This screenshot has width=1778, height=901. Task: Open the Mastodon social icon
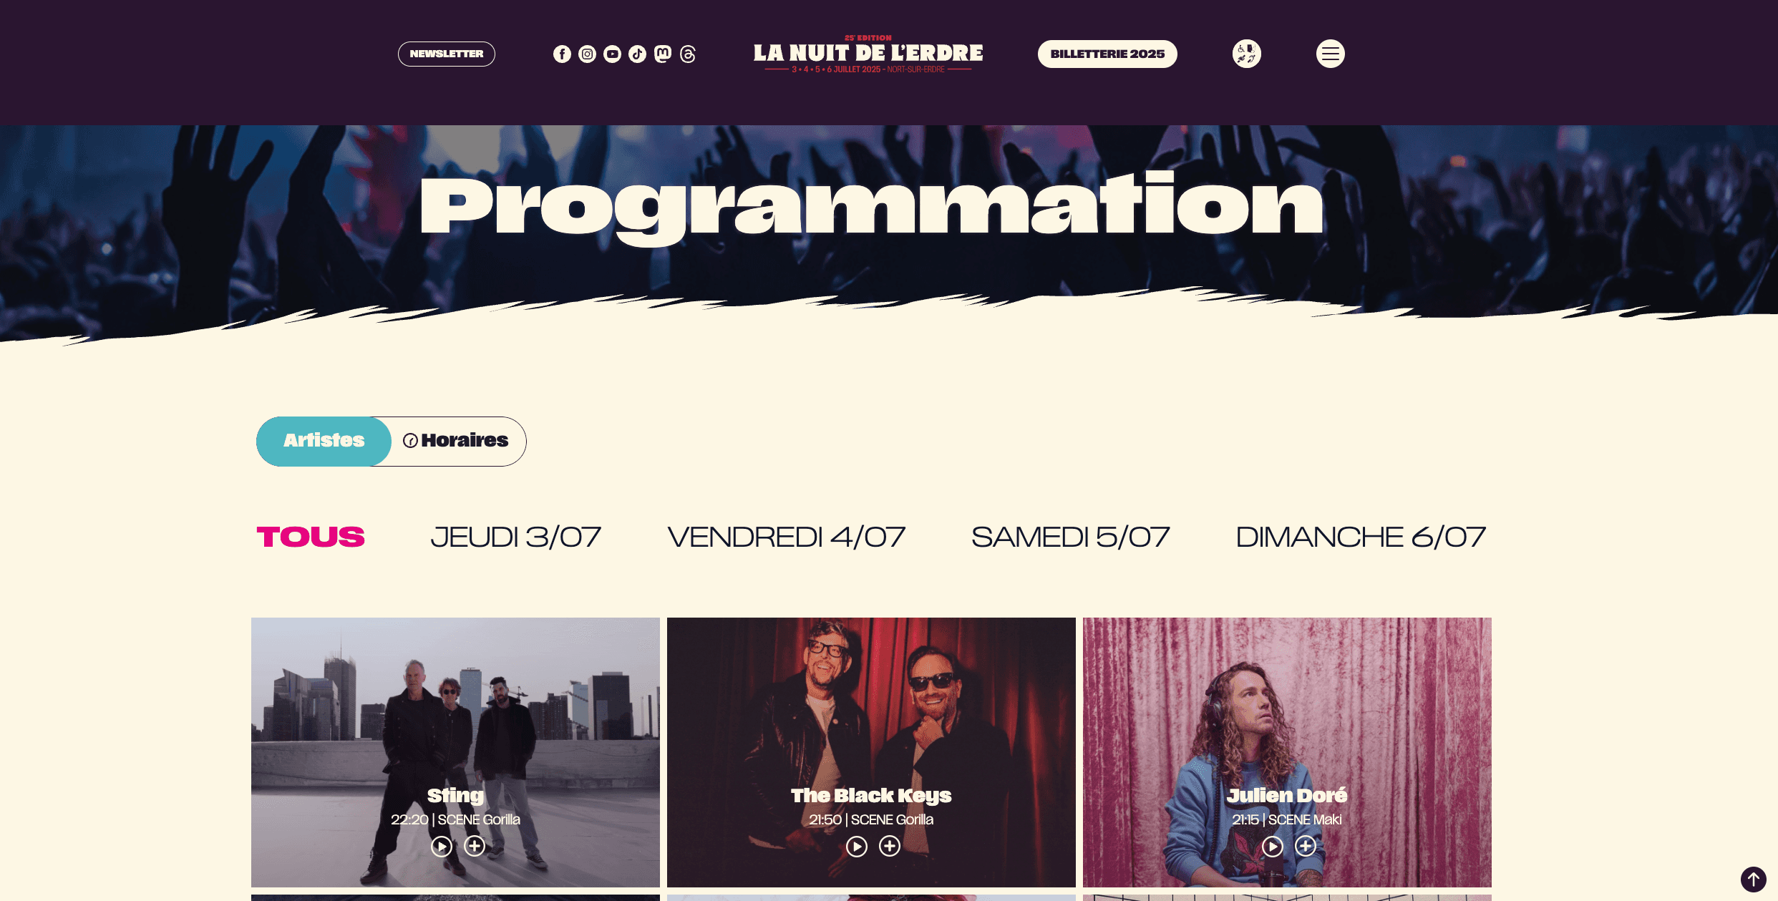tap(663, 54)
